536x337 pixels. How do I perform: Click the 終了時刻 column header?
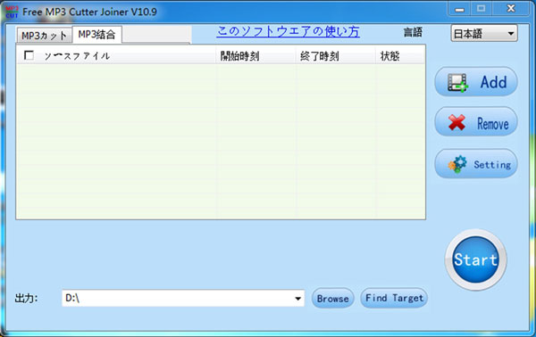coord(336,55)
